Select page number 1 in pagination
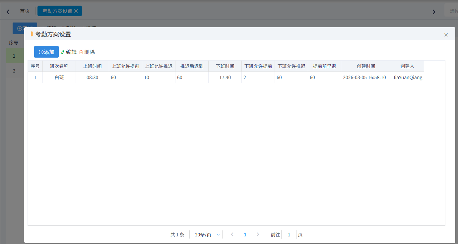Screen dimensions: 458x244 click(245, 234)
